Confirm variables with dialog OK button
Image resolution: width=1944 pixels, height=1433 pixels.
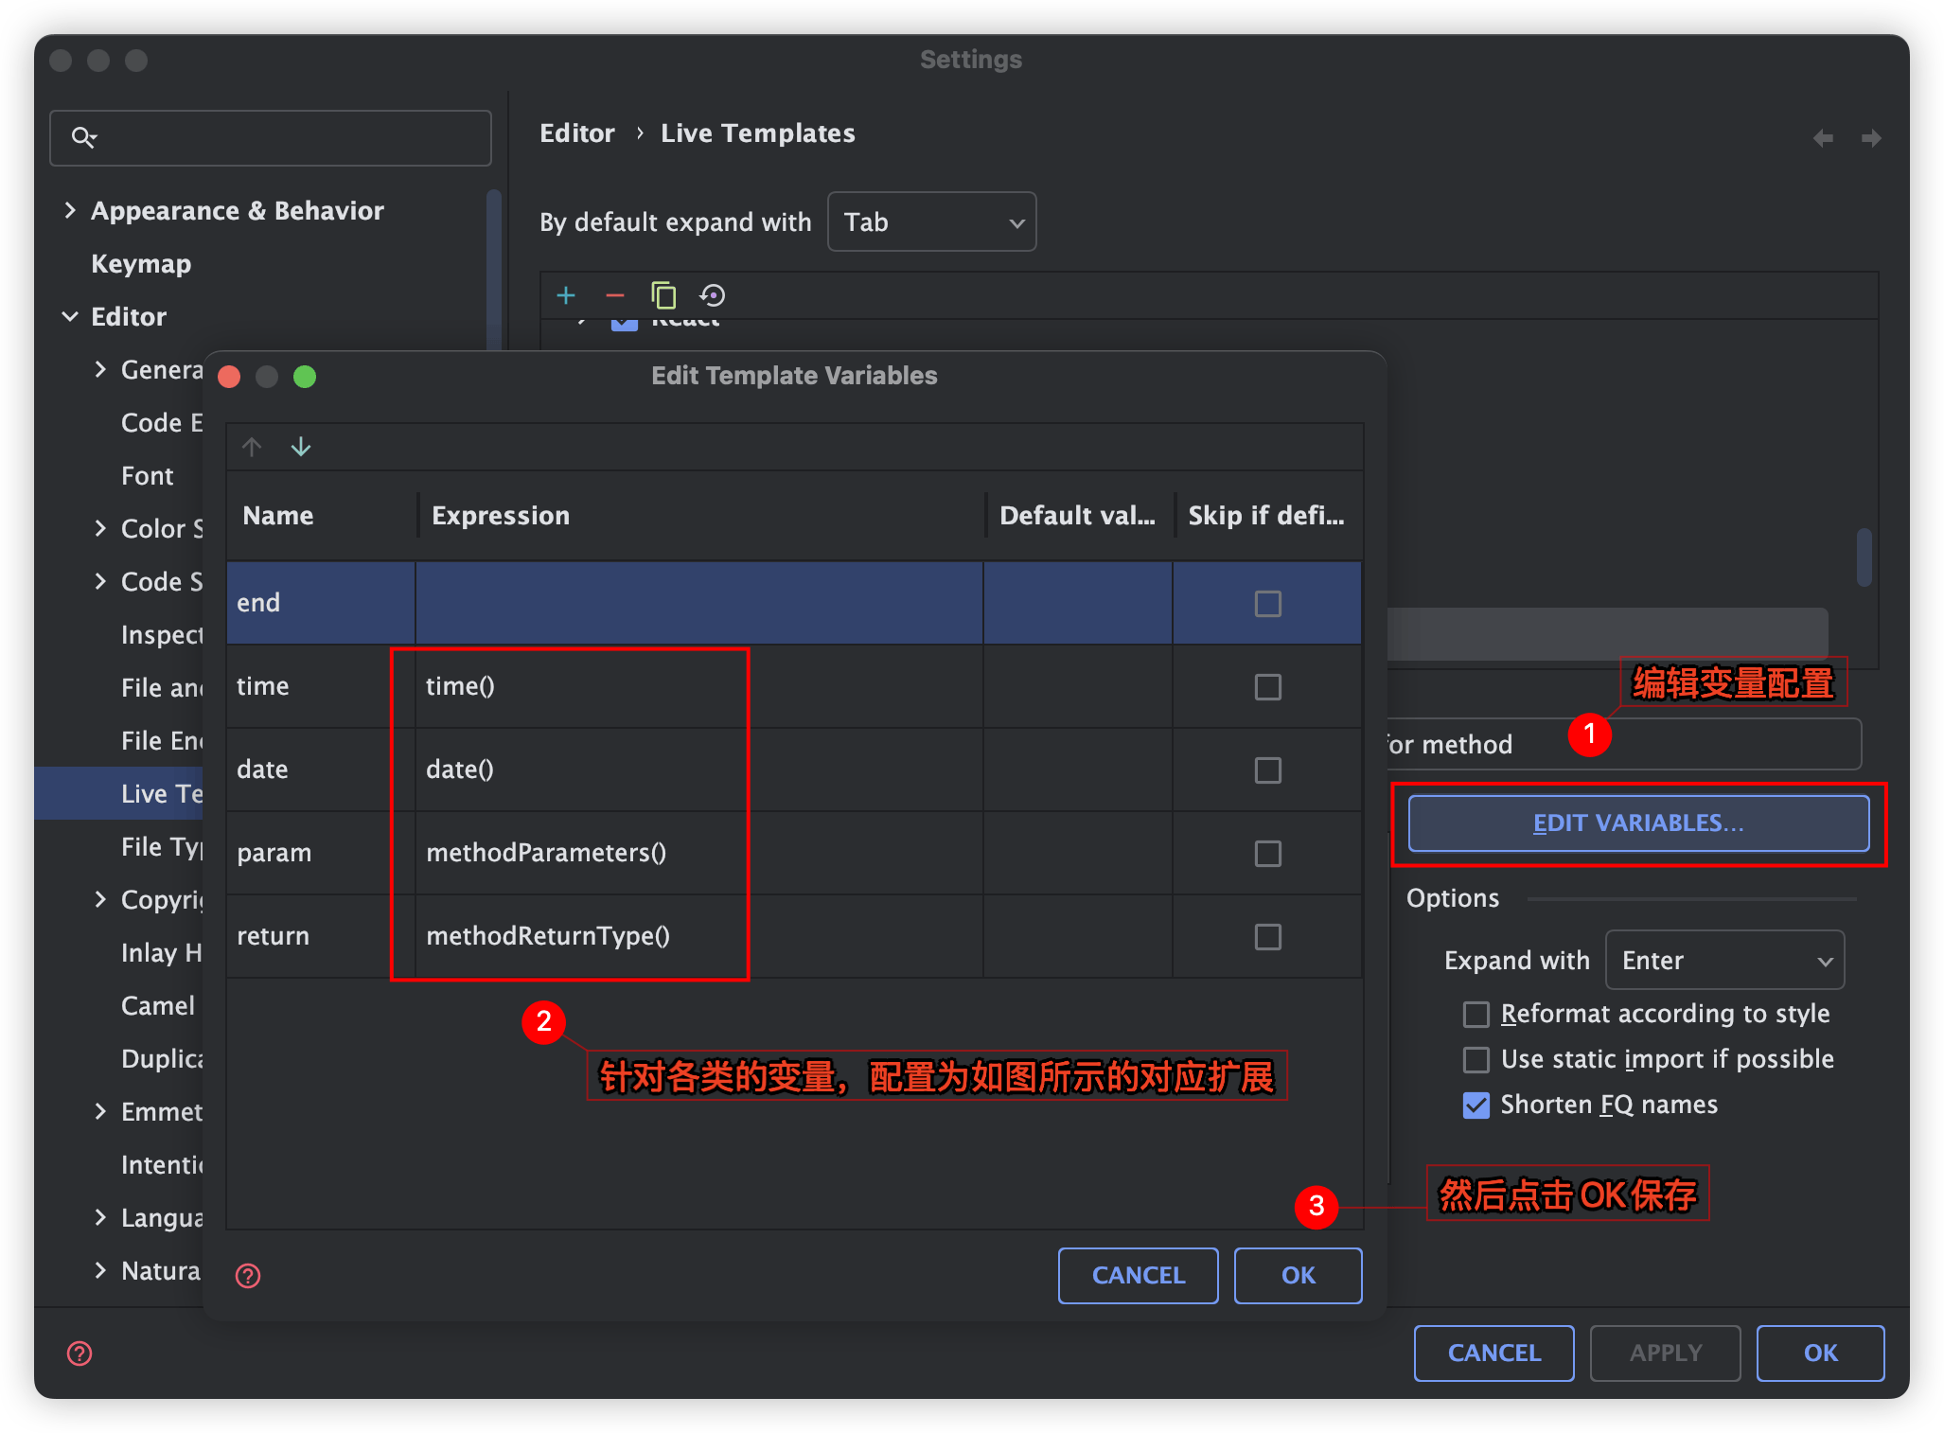click(x=1298, y=1276)
